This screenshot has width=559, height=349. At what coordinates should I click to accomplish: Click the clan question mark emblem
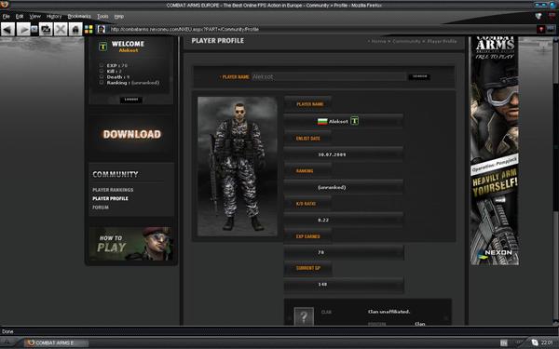[x=304, y=316]
